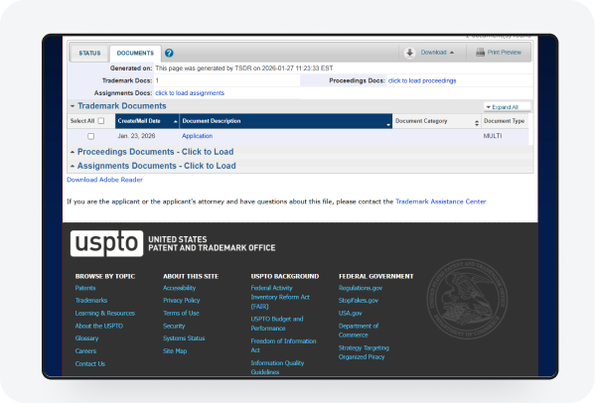Click the click to load proceedings link
595x403 pixels.
point(422,80)
